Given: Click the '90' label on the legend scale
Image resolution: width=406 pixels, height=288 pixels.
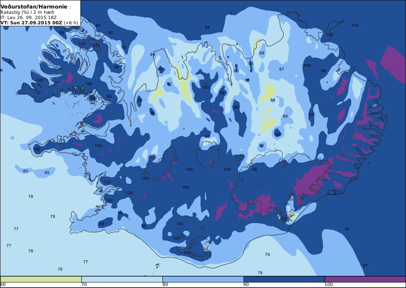Looking at the screenshot, I should 246,285.
